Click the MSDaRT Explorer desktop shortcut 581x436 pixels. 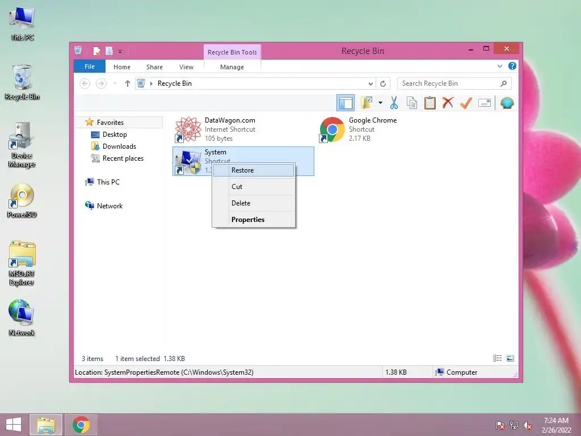[22, 263]
